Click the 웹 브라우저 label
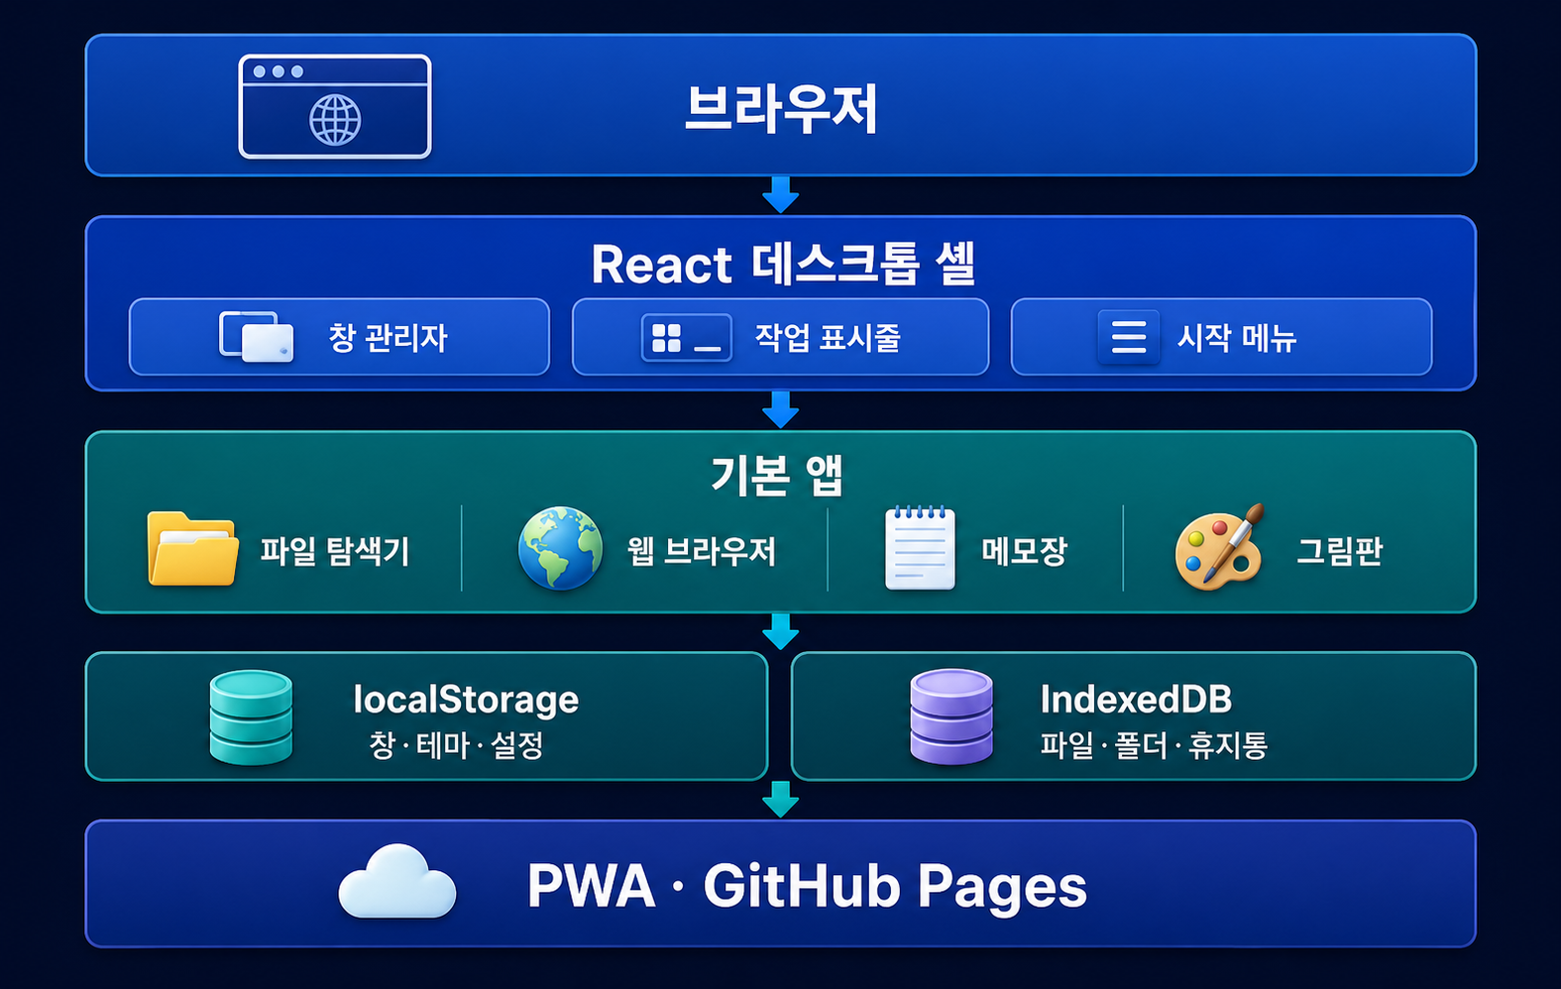The height and width of the screenshot is (989, 1561). 702,551
